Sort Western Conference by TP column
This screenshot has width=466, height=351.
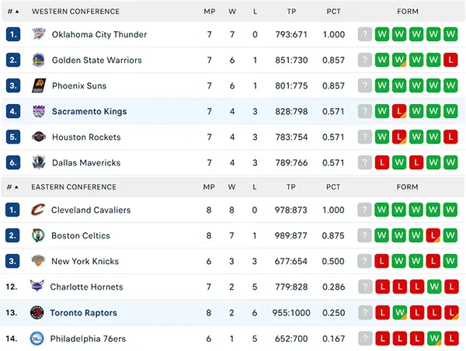291,12
